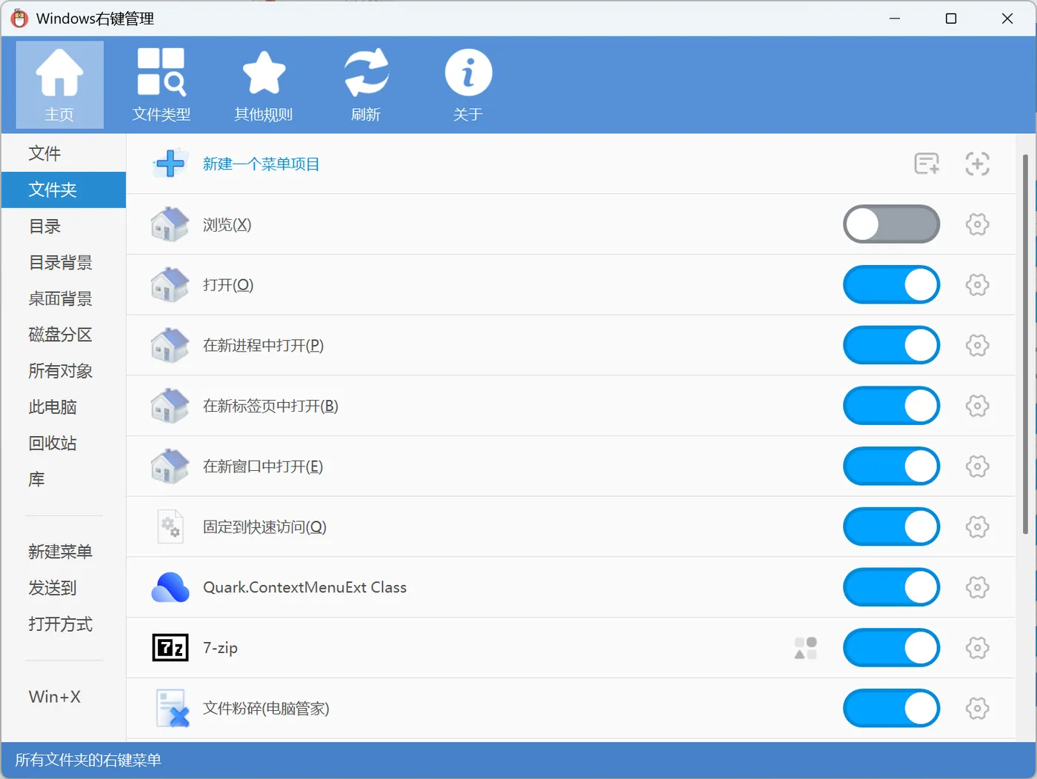This screenshot has height=779, width=1037.
Task: Open the 文件类型 file types icon
Action: (x=161, y=73)
